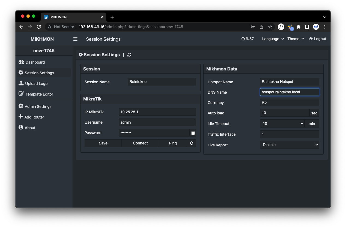Click the Connect button
The height and width of the screenshot is (228, 346).
pos(140,143)
